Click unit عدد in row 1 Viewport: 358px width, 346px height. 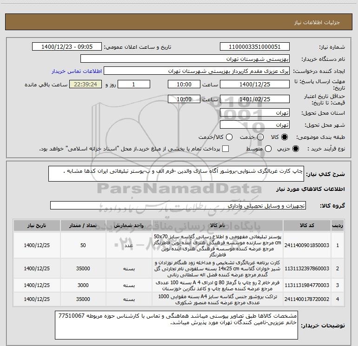click(x=129, y=245)
